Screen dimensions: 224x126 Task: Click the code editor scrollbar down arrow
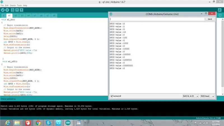223,94
